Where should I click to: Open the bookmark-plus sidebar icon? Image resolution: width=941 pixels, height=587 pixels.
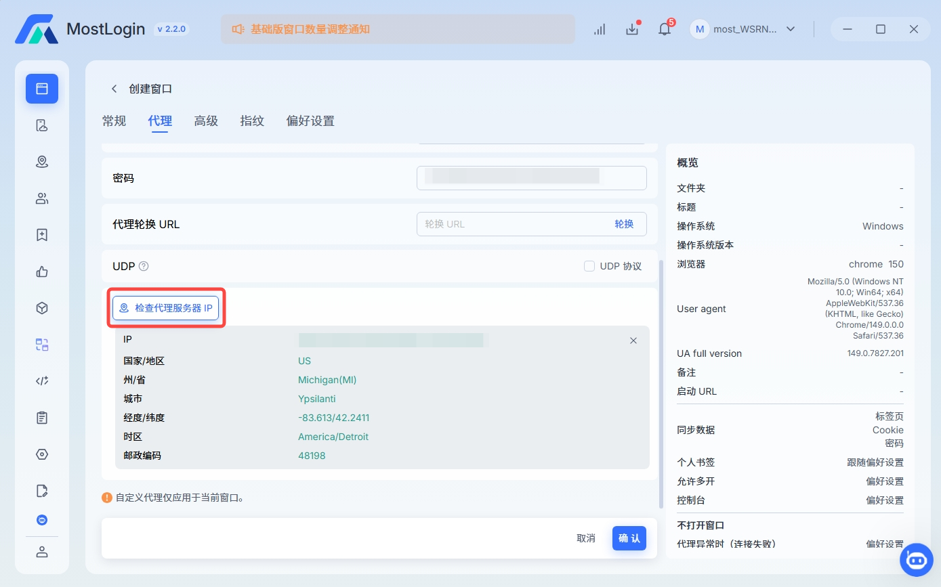click(x=42, y=235)
